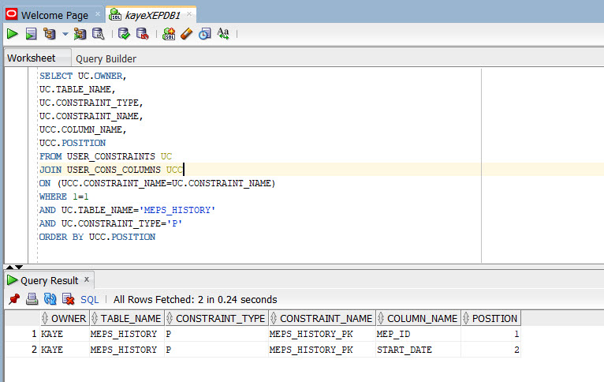Clear the worksheet with the eraser icon
604x382 pixels.
click(x=186, y=34)
